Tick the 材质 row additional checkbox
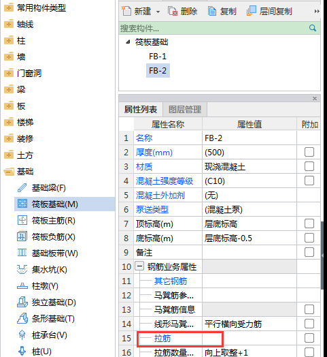The image size is (327, 357). pos(309,166)
